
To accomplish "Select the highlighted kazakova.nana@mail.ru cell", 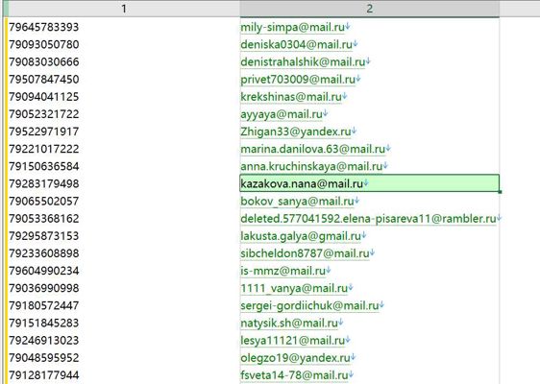I will coord(370,183).
